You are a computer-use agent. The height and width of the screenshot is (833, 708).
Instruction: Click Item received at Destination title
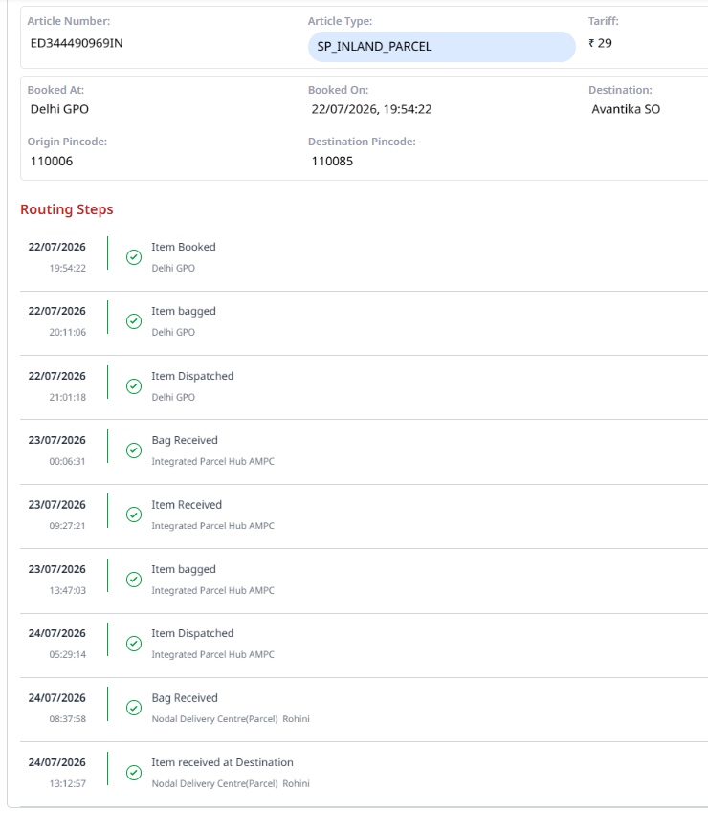[223, 762]
